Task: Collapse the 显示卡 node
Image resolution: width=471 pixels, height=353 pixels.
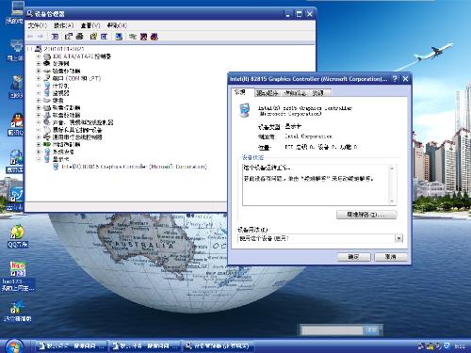Action: [x=39, y=159]
